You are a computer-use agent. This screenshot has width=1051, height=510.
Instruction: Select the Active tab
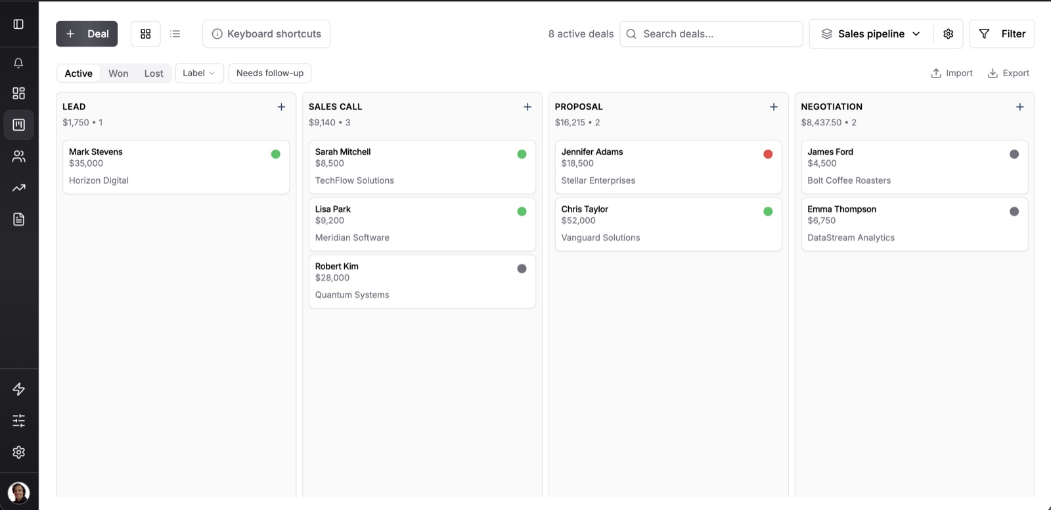click(78, 74)
